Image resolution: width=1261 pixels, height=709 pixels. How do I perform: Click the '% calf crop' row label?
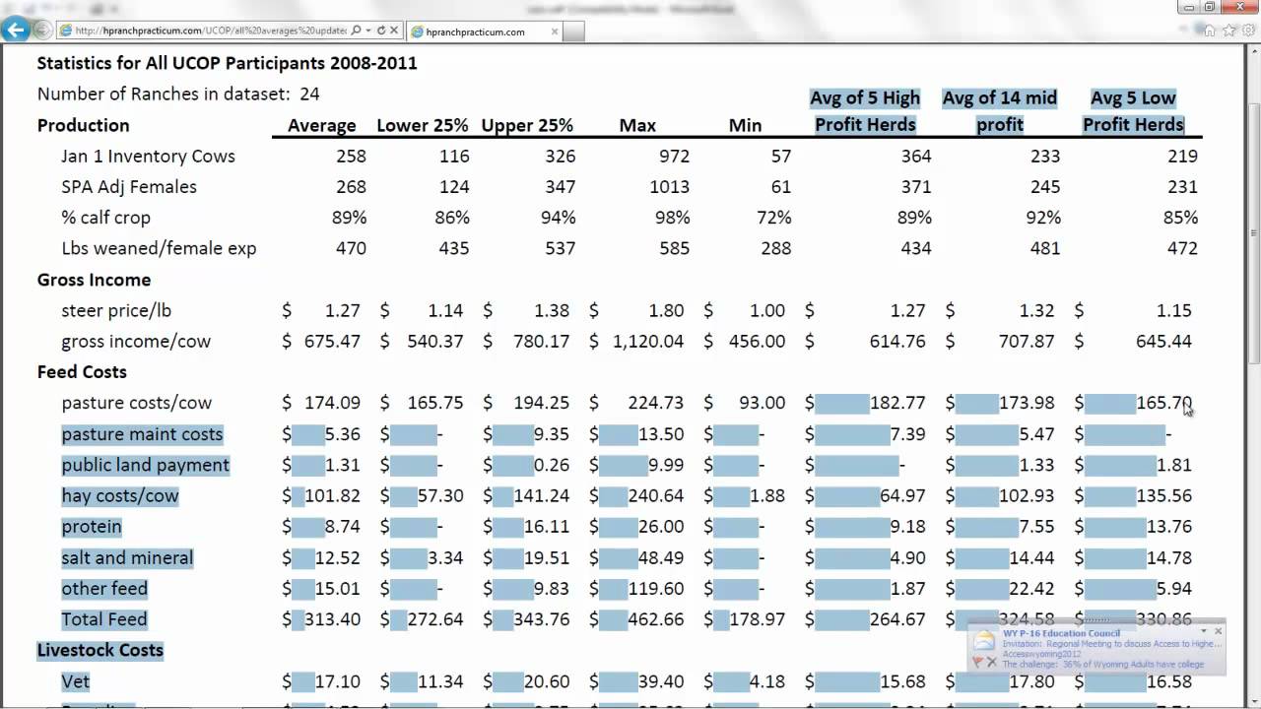coord(107,218)
